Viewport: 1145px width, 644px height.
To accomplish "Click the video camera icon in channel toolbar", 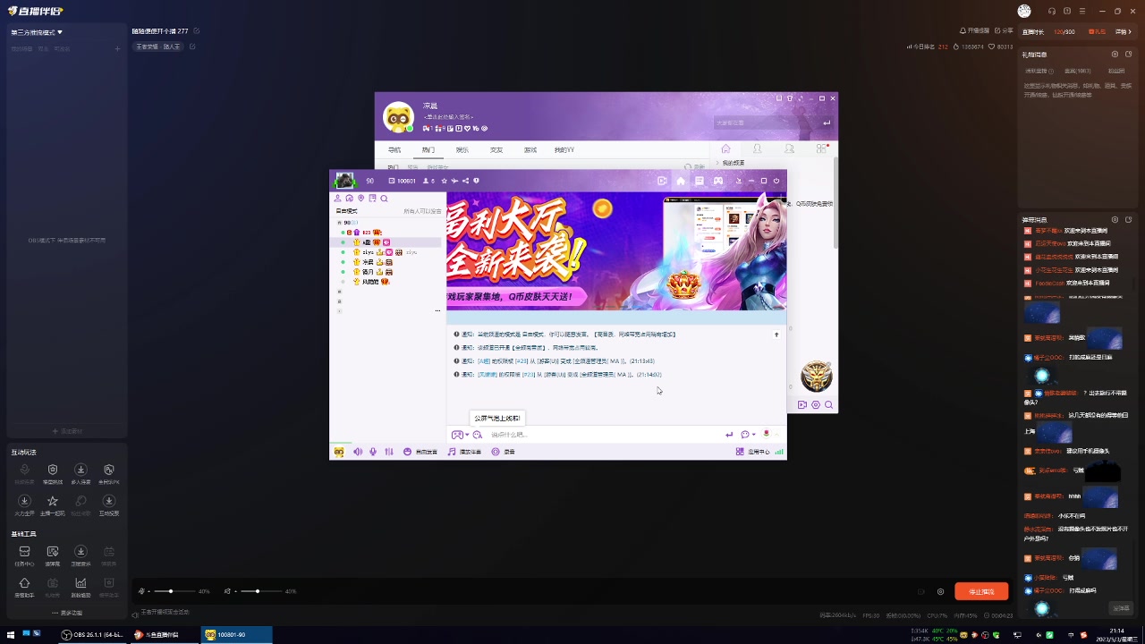I will pos(662,181).
